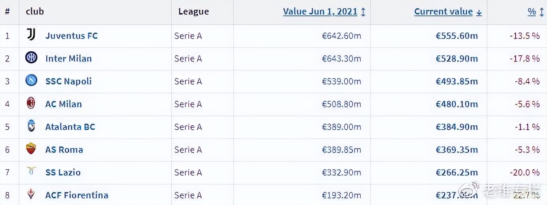Image resolution: width=547 pixels, height=205 pixels.
Task: Click the SSC Napoli club crest icon
Action: 31,81
